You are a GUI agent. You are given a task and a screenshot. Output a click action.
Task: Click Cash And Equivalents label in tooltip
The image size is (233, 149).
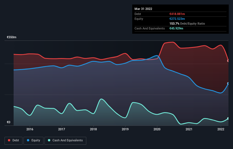pos(150,28)
